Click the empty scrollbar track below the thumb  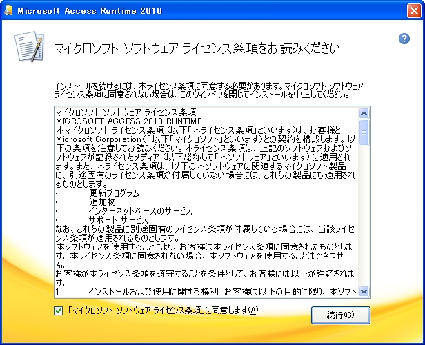(x=364, y=221)
